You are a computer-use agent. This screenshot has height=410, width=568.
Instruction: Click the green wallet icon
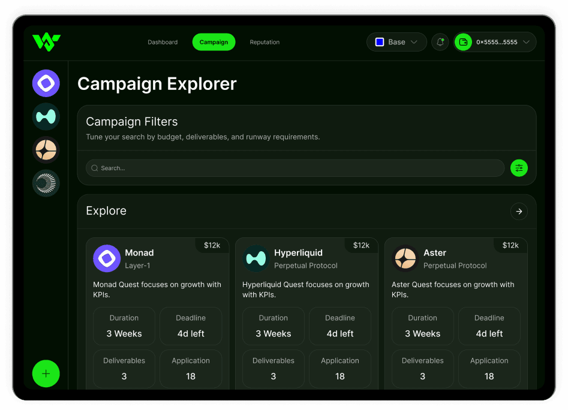click(463, 42)
